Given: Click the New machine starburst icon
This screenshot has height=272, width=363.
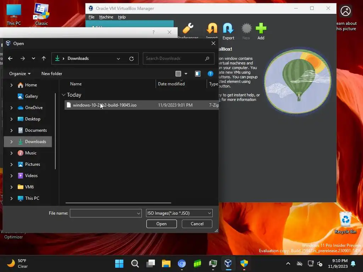Looking at the screenshot, I should [246, 31].
